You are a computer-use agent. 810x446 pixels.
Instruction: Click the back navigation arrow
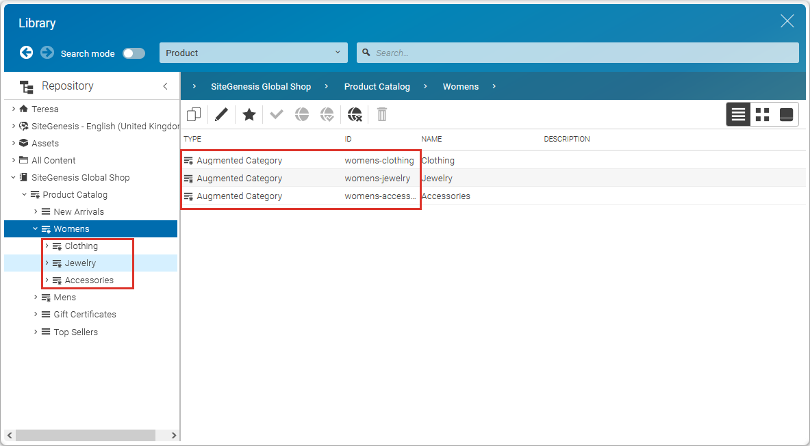(26, 52)
